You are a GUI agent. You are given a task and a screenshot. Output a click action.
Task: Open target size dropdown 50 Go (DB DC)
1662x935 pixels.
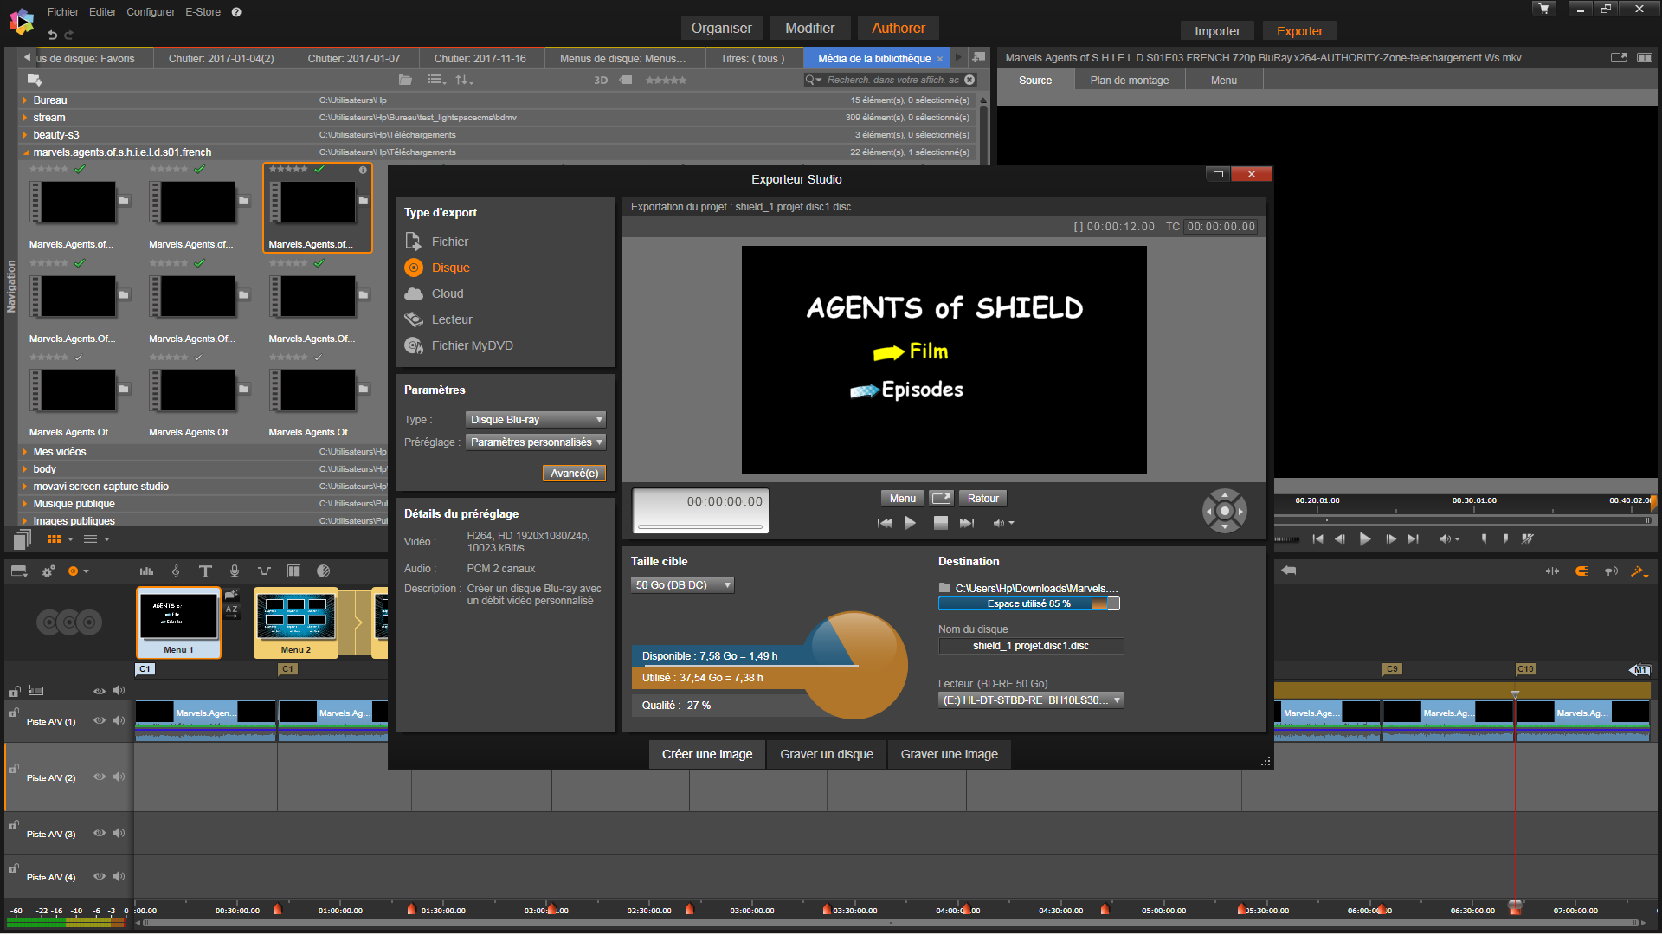tap(682, 584)
